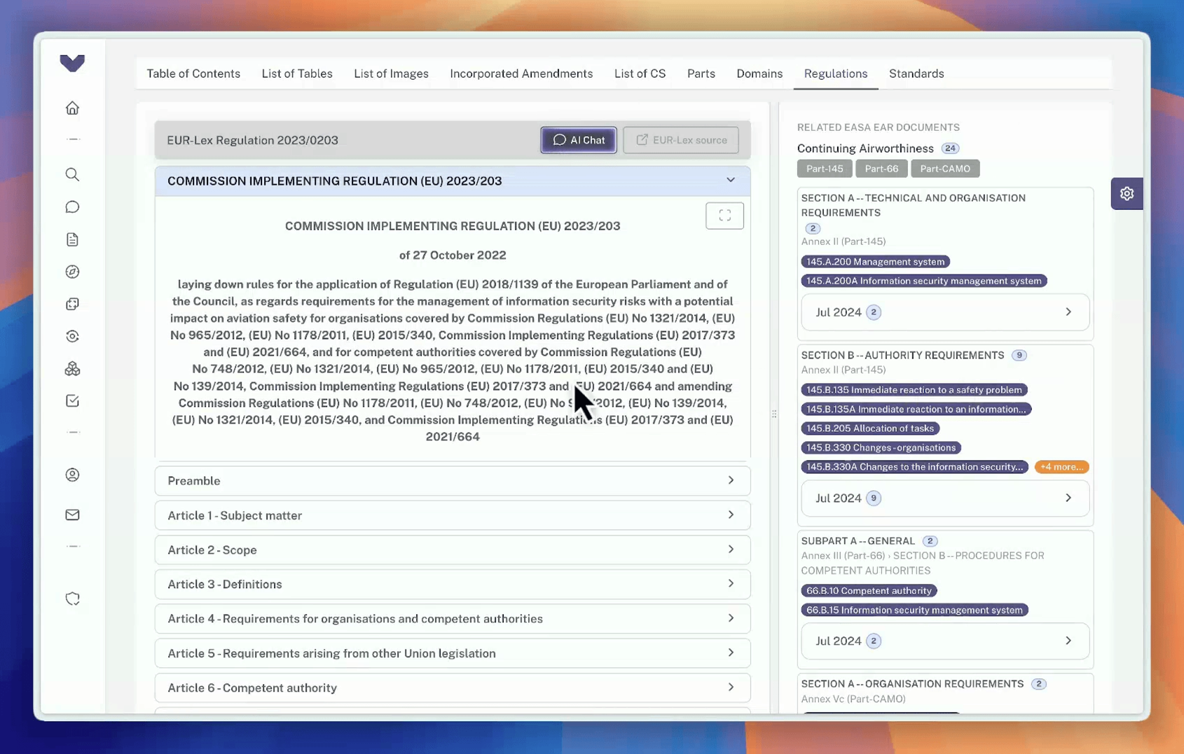The image size is (1184, 754).
Task: Expand the Preamble section
Action: [453, 481]
